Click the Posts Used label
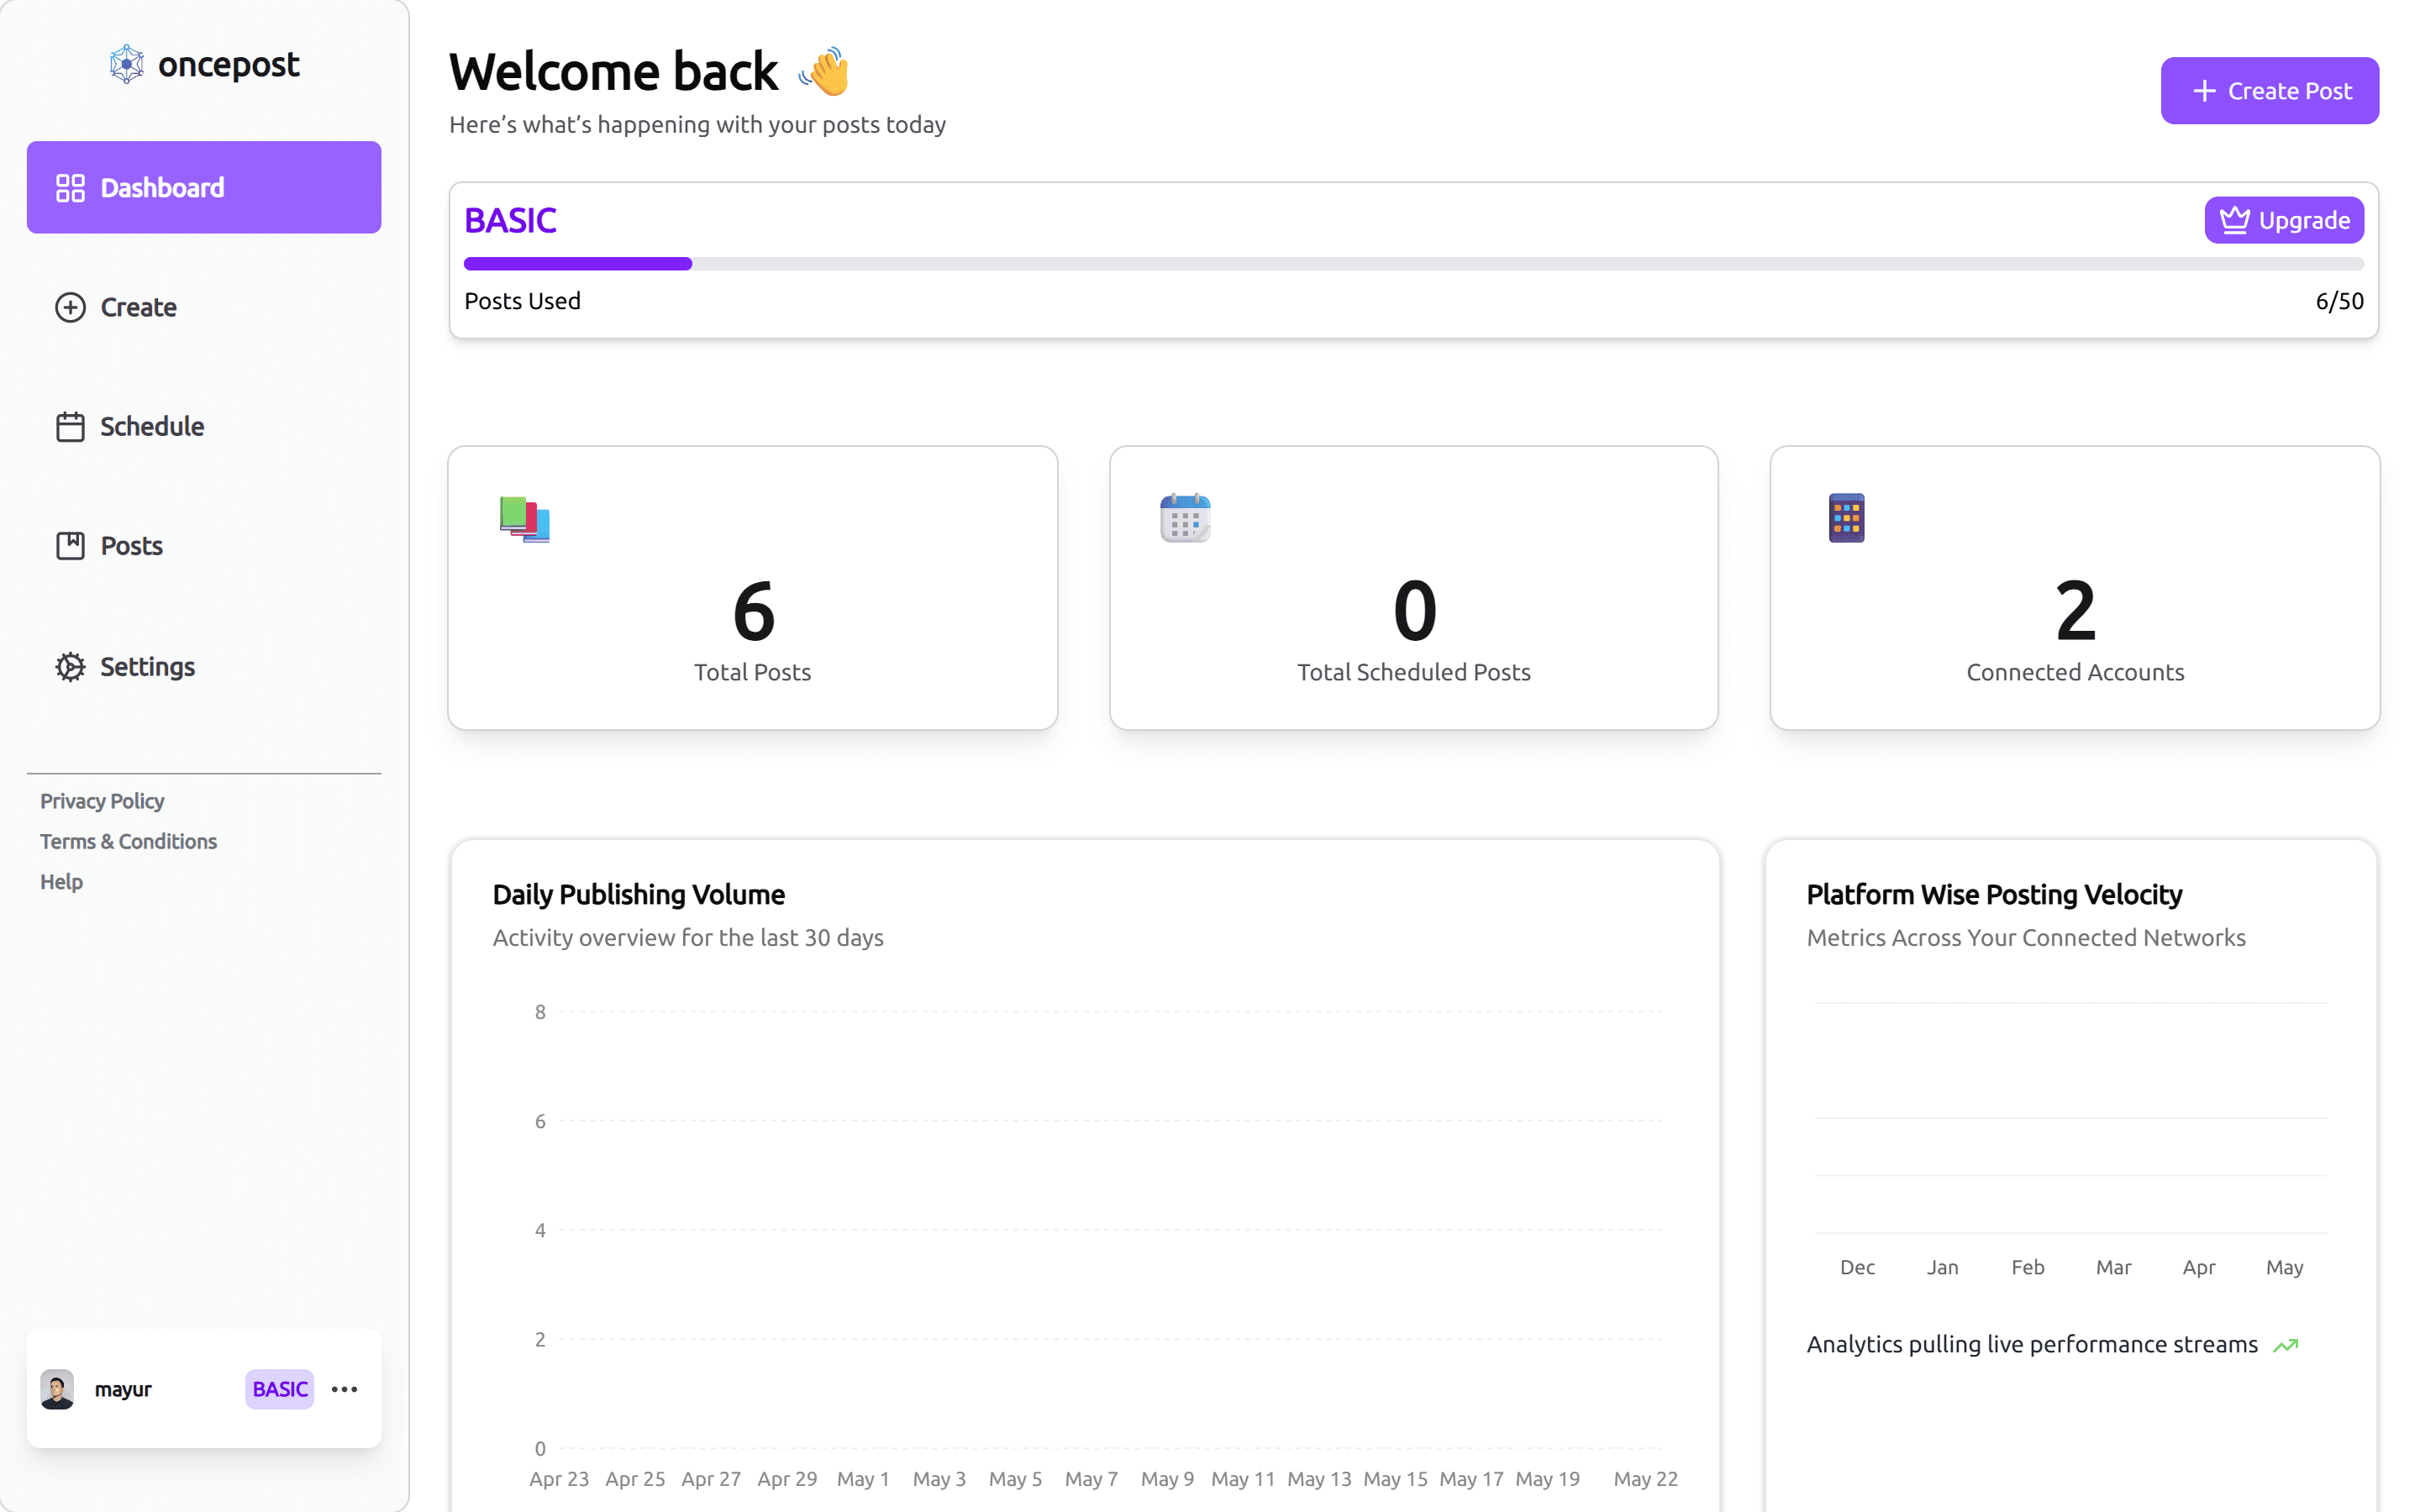 pyautogui.click(x=522, y=301)
